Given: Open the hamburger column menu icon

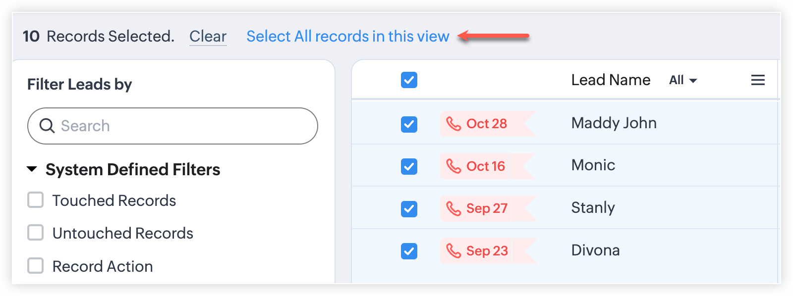Looking at the screenshot, I should [x=758, y=80].
